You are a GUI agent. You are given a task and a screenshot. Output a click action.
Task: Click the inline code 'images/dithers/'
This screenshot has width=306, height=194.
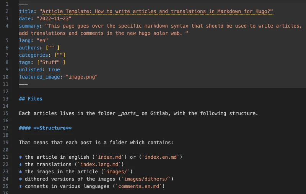point(146,179)
